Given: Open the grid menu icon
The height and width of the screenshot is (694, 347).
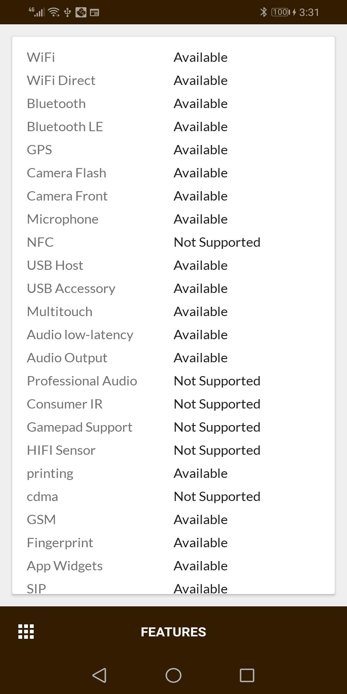Looking at the screenshot, I should point(26,632).
